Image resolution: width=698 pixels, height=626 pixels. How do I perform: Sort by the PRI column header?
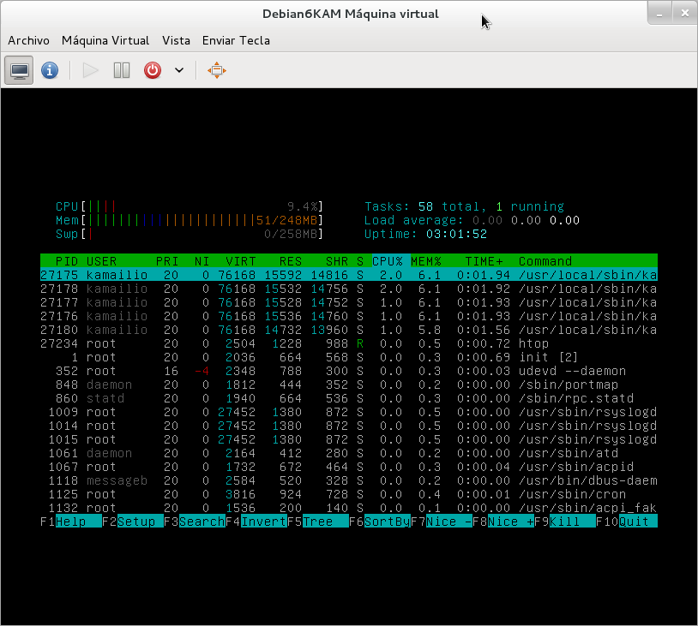tap(167, 261)
